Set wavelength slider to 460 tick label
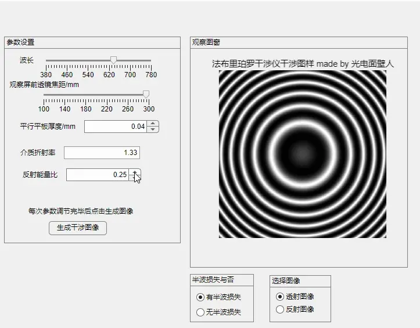 tap(67, 75)
